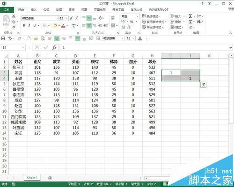
Task: Toggle Align Left in ribbon
Action: (84, 25)
